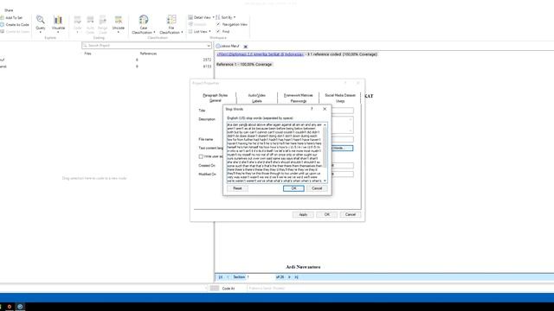
Task: Switch to the Labels properties tab
Action: [x=257, y=101]
